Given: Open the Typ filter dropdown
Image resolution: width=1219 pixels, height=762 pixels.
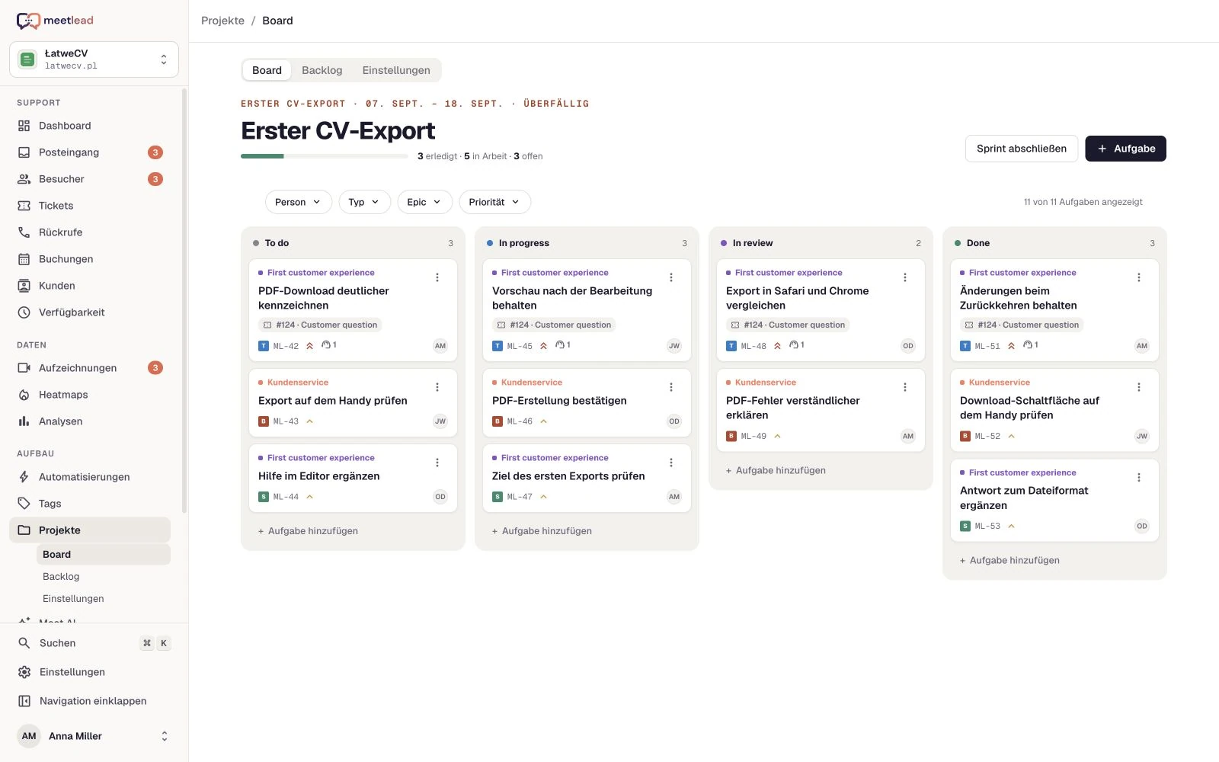Looking at the screenshot, I should pyautogui.click(x=364, y=202).
